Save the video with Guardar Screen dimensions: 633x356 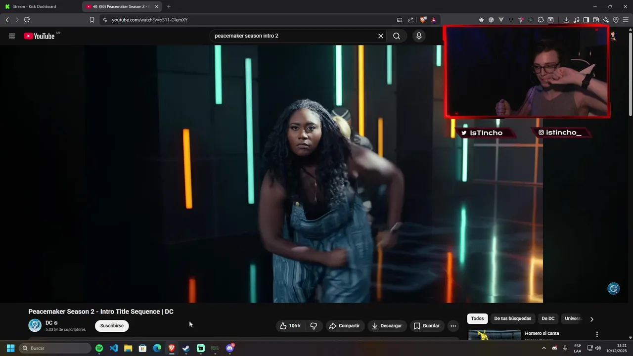(x=426, y=326)
